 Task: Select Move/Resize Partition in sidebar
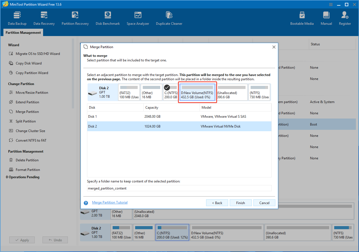[28, 93]
